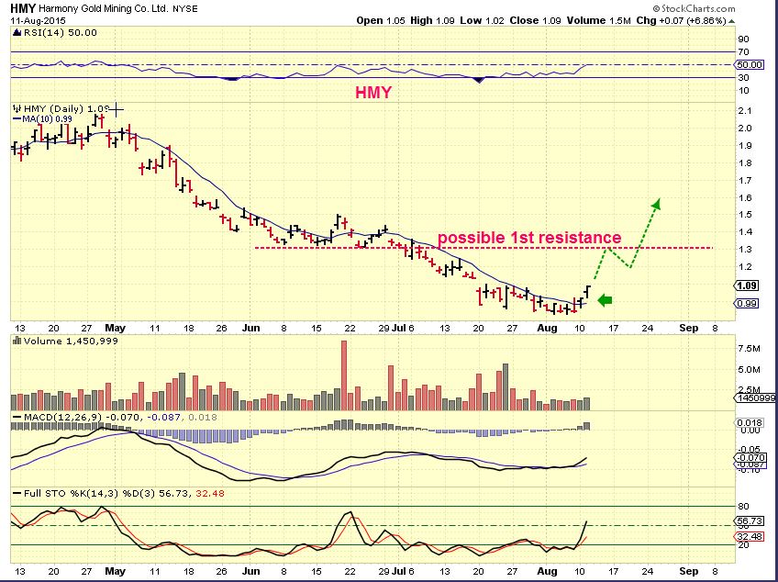Click the MACD(12,26,9) -0.070, -0.087, 0.018 label

coord(120,418)
